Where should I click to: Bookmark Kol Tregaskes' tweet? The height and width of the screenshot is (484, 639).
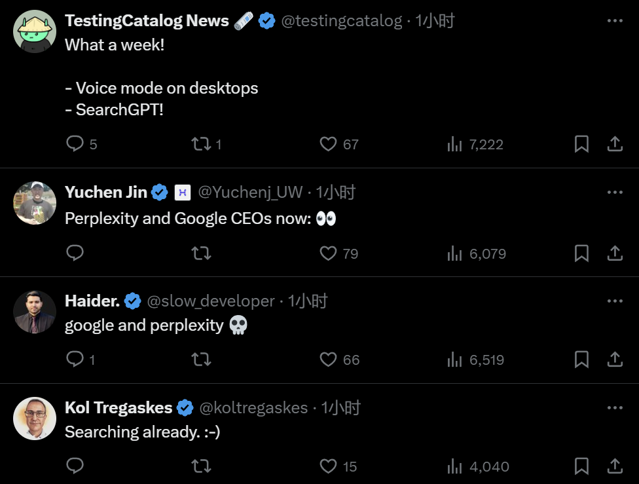tap(581, 466)
